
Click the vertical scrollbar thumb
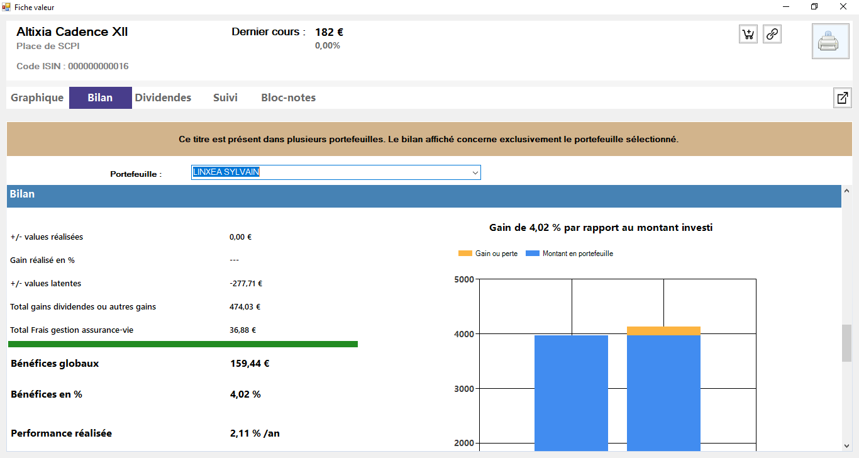[x=846, y=343]
